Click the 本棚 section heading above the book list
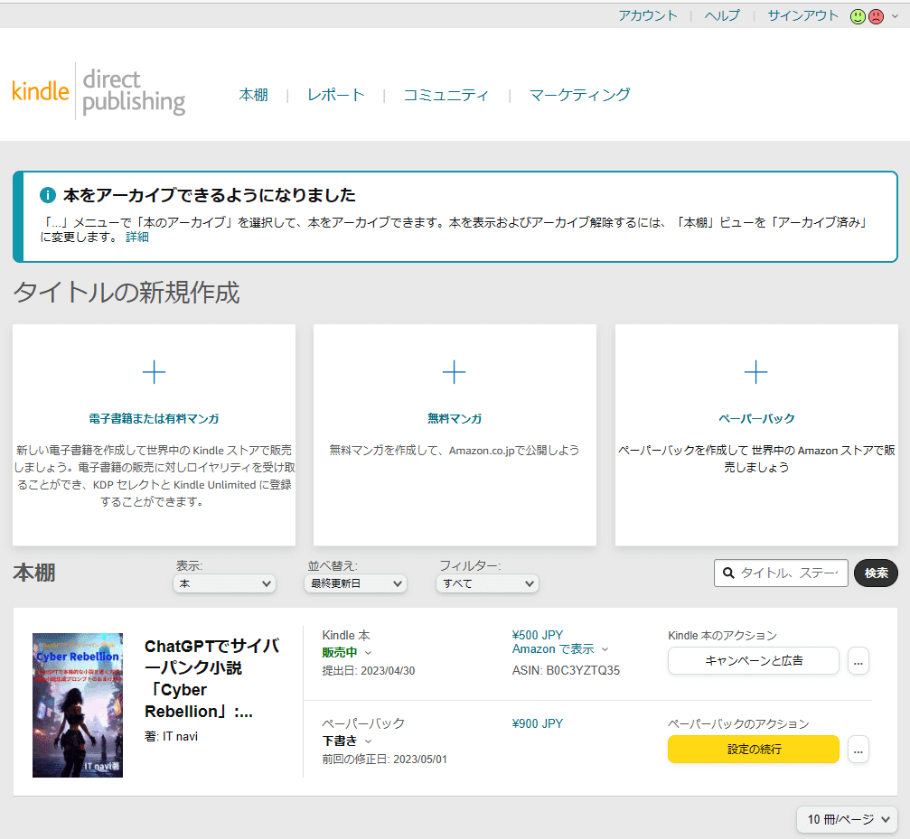The width and height of the screenshot is (910, 839). pyautogui.click(x=34, y=573)
